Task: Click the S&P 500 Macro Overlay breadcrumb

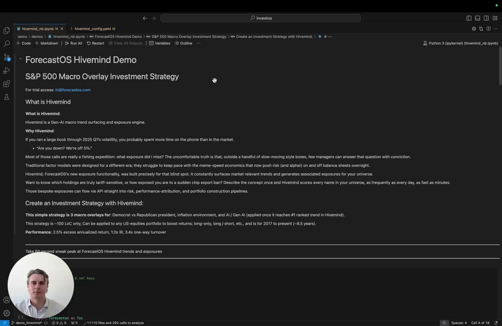Action: 189,36
